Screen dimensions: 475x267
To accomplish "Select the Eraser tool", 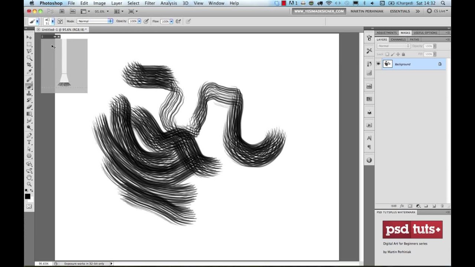I will (x=29, y=107).
